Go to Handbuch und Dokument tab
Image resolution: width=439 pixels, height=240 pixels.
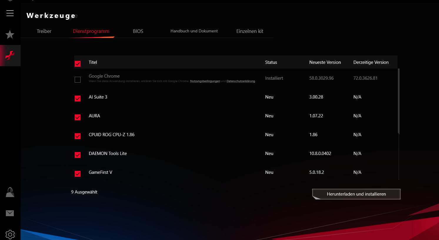click(194, 31)
